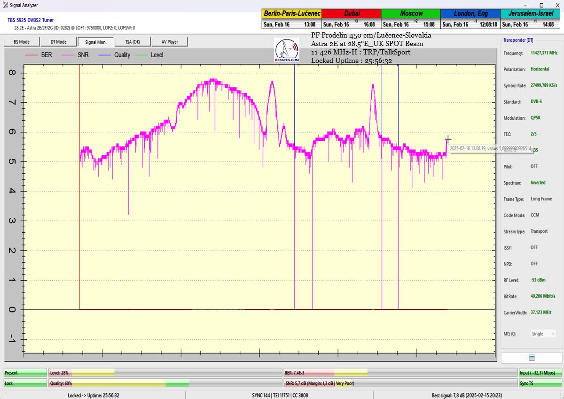
Task: Click the list icon button below MIS
Action: [532, 358]
